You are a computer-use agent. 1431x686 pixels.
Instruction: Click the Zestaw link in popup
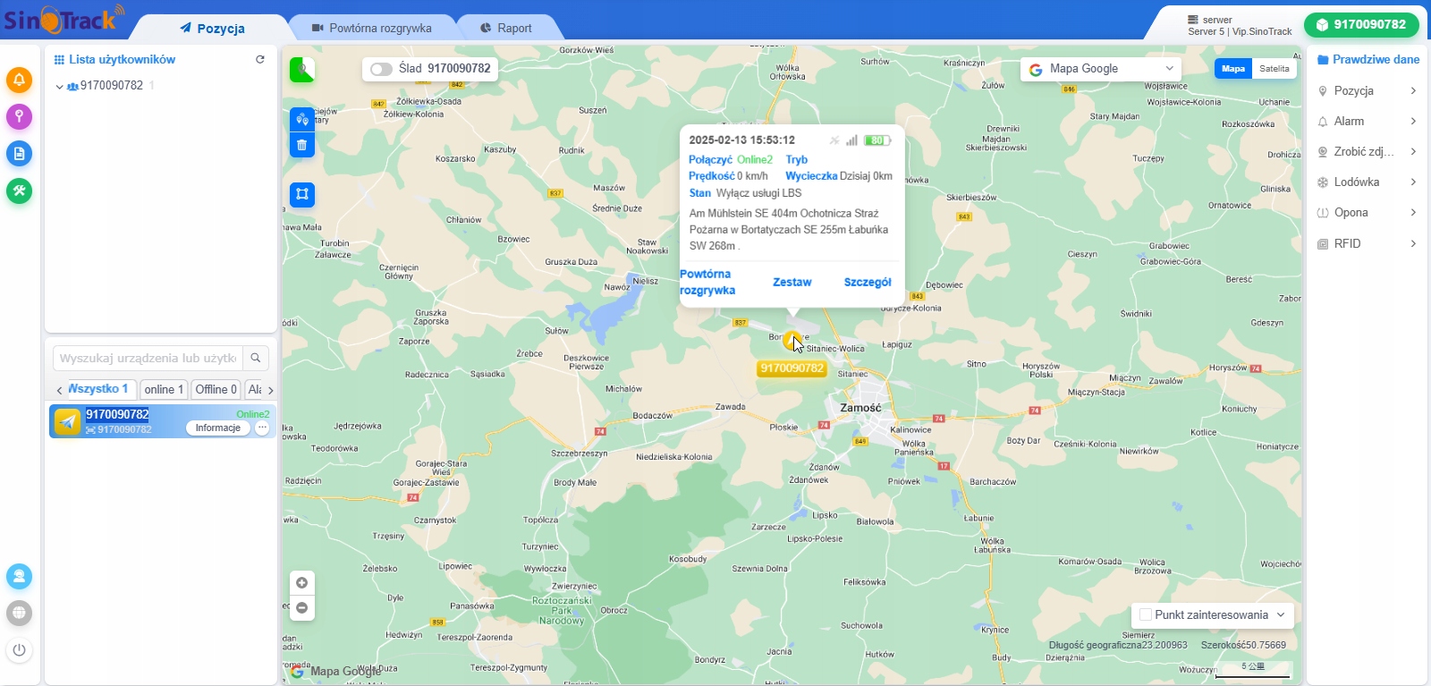pos(792,282)
